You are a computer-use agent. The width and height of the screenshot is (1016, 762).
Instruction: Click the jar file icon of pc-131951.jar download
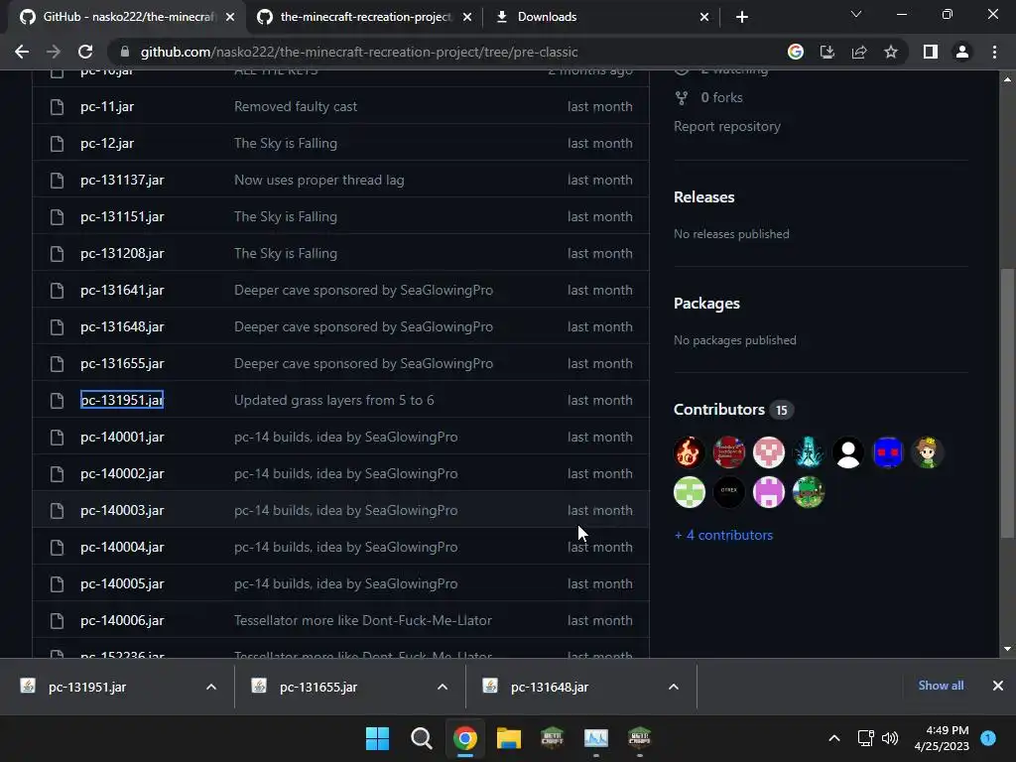point(28,686)
